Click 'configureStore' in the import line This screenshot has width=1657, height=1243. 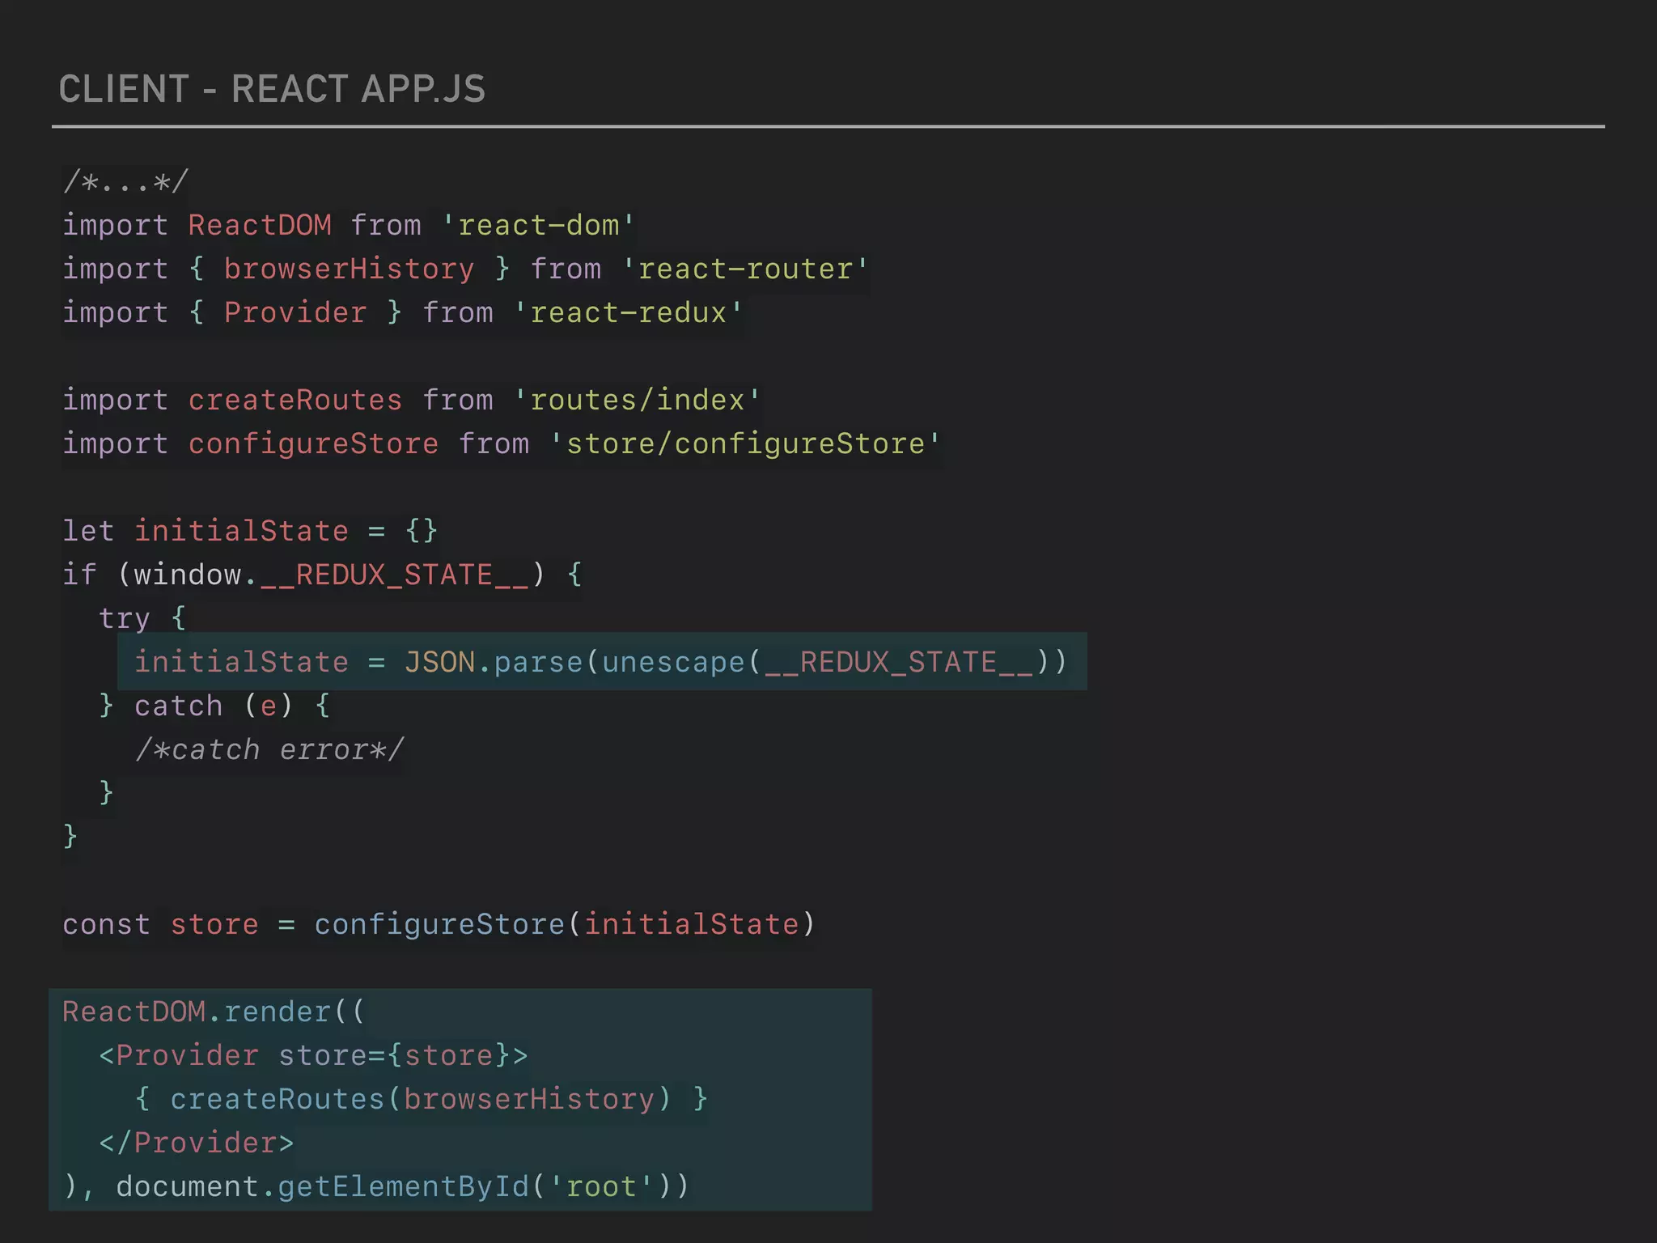click(x=313, y=443)
